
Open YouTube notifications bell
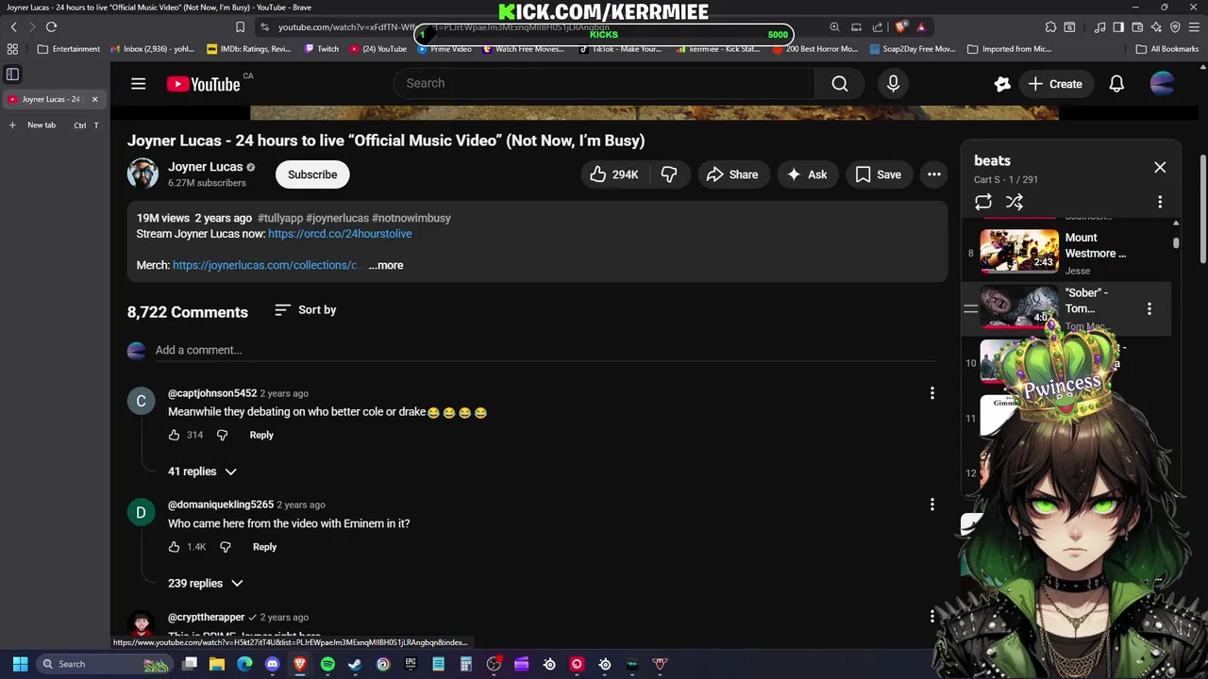click(1116, 84)
